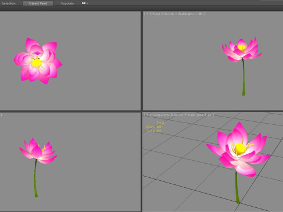283x212 pixels.
Task: Click the Polys count statistic text
Action: tap(153, 127)
